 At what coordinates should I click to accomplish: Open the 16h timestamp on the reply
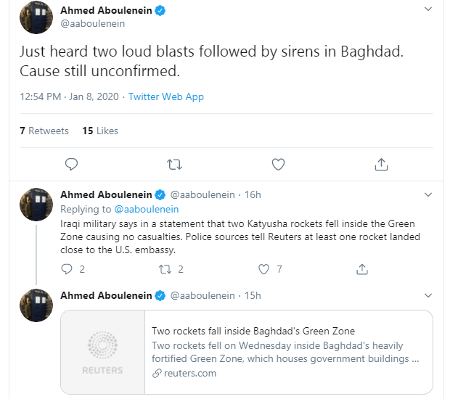[253, 194]
